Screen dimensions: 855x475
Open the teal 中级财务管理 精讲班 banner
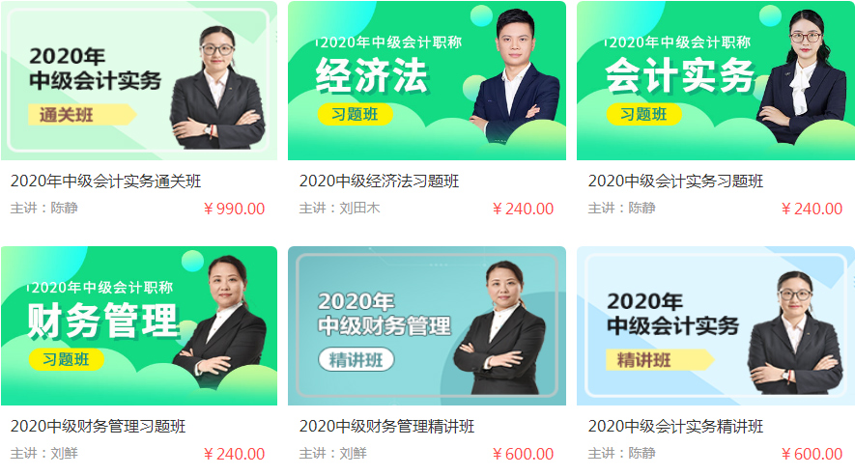pos(427,325)
